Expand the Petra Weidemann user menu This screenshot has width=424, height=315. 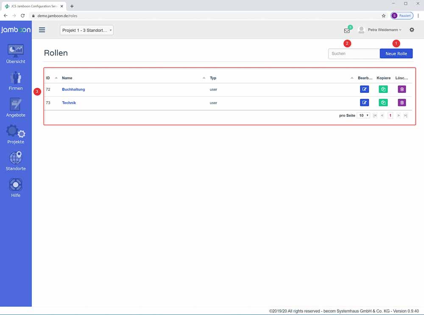click(x=385, y=30)
